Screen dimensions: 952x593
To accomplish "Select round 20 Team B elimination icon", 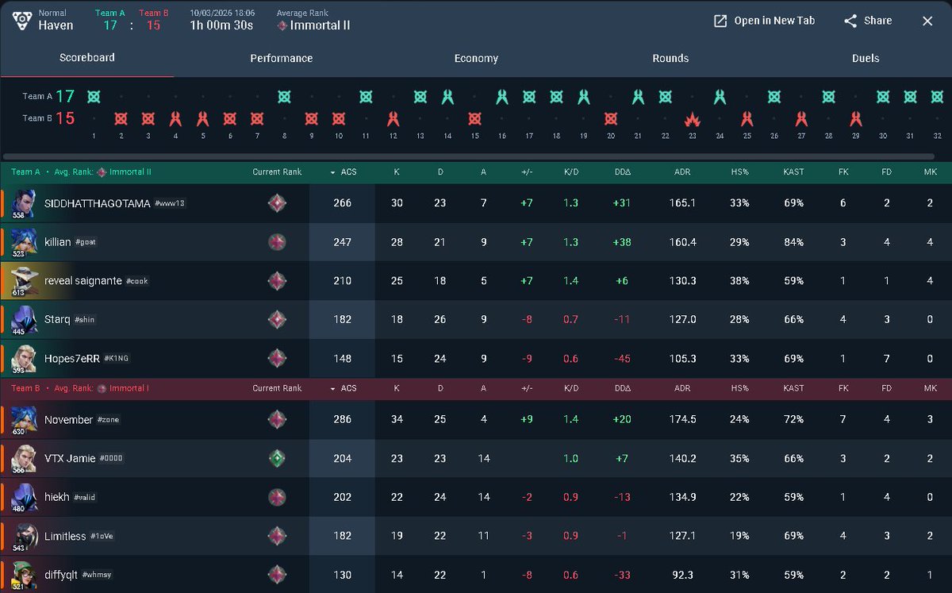I will click(x=611, y=119).
